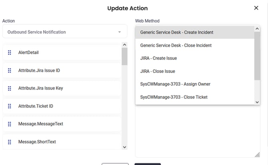The height and width of the screenshot is (165, 268).
Task: Click the text area resize grip corner
Action: 257,155
